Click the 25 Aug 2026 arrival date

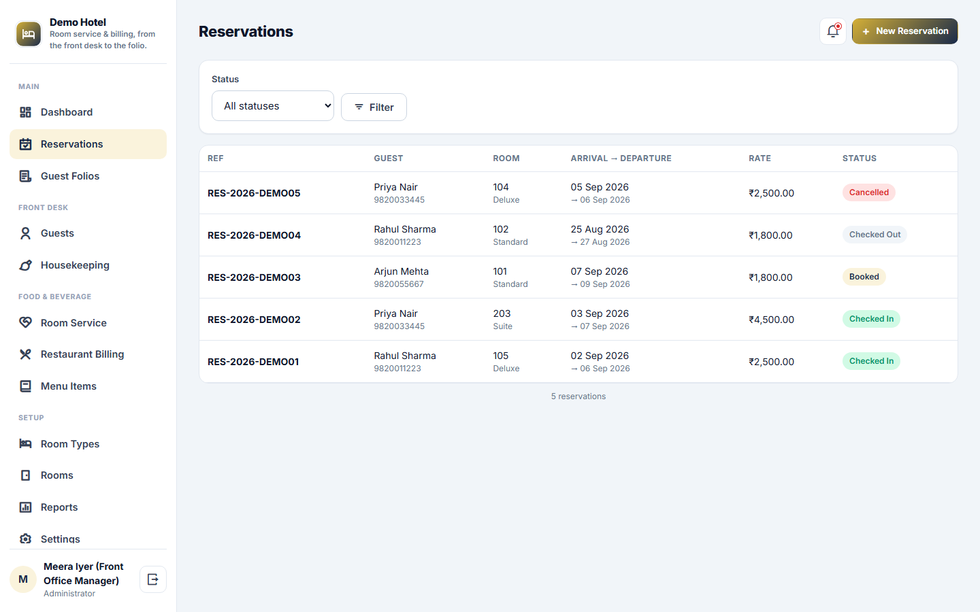point(600,229)
